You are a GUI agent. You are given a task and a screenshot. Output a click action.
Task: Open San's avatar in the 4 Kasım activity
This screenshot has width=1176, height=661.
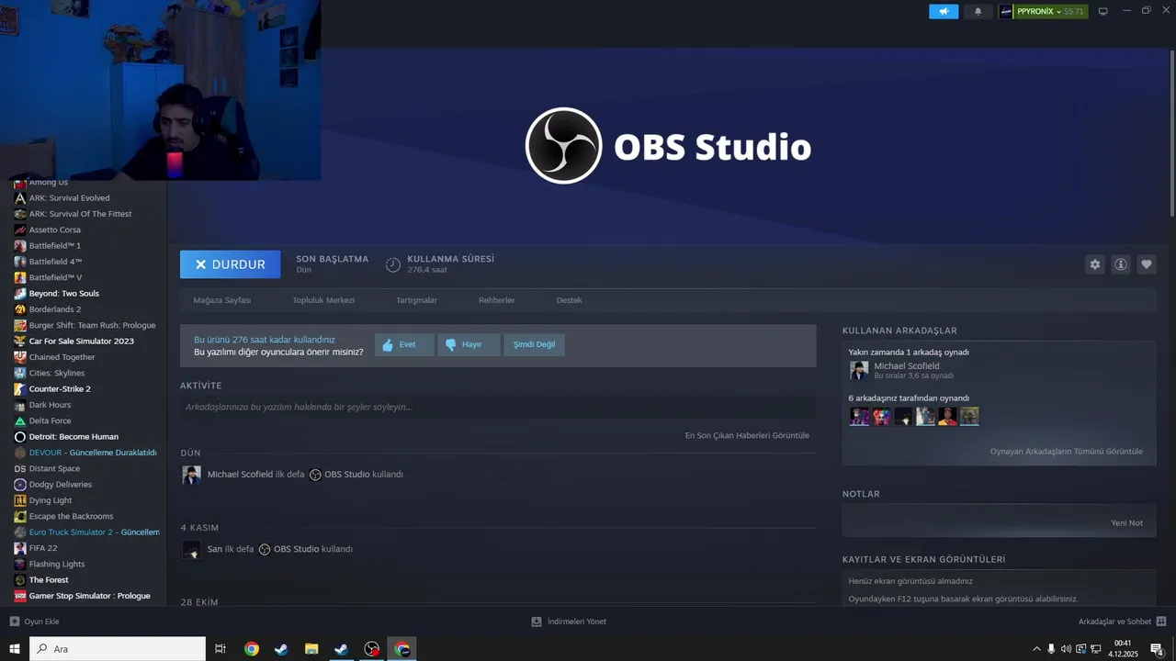tap(191, 549)
